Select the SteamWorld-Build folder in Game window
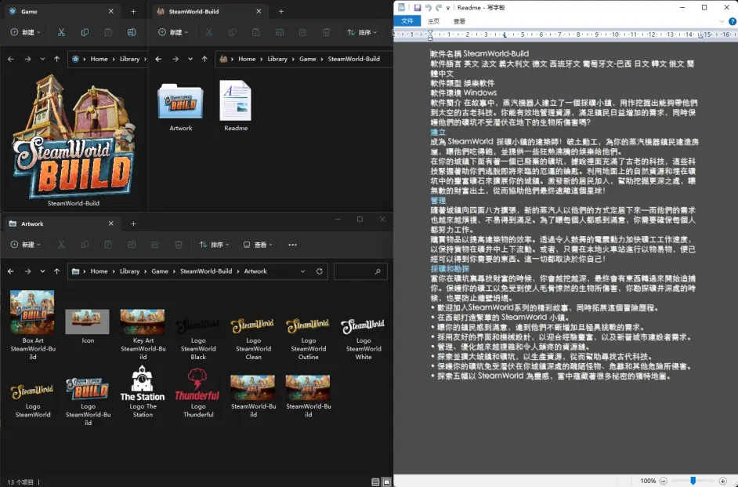 click(74, 140)
